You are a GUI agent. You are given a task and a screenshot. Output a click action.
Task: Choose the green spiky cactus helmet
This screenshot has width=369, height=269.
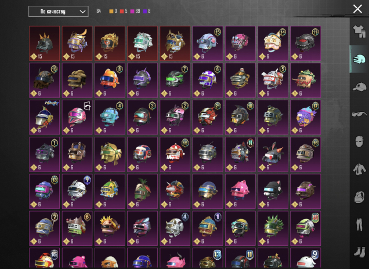[x=273, y=228]
